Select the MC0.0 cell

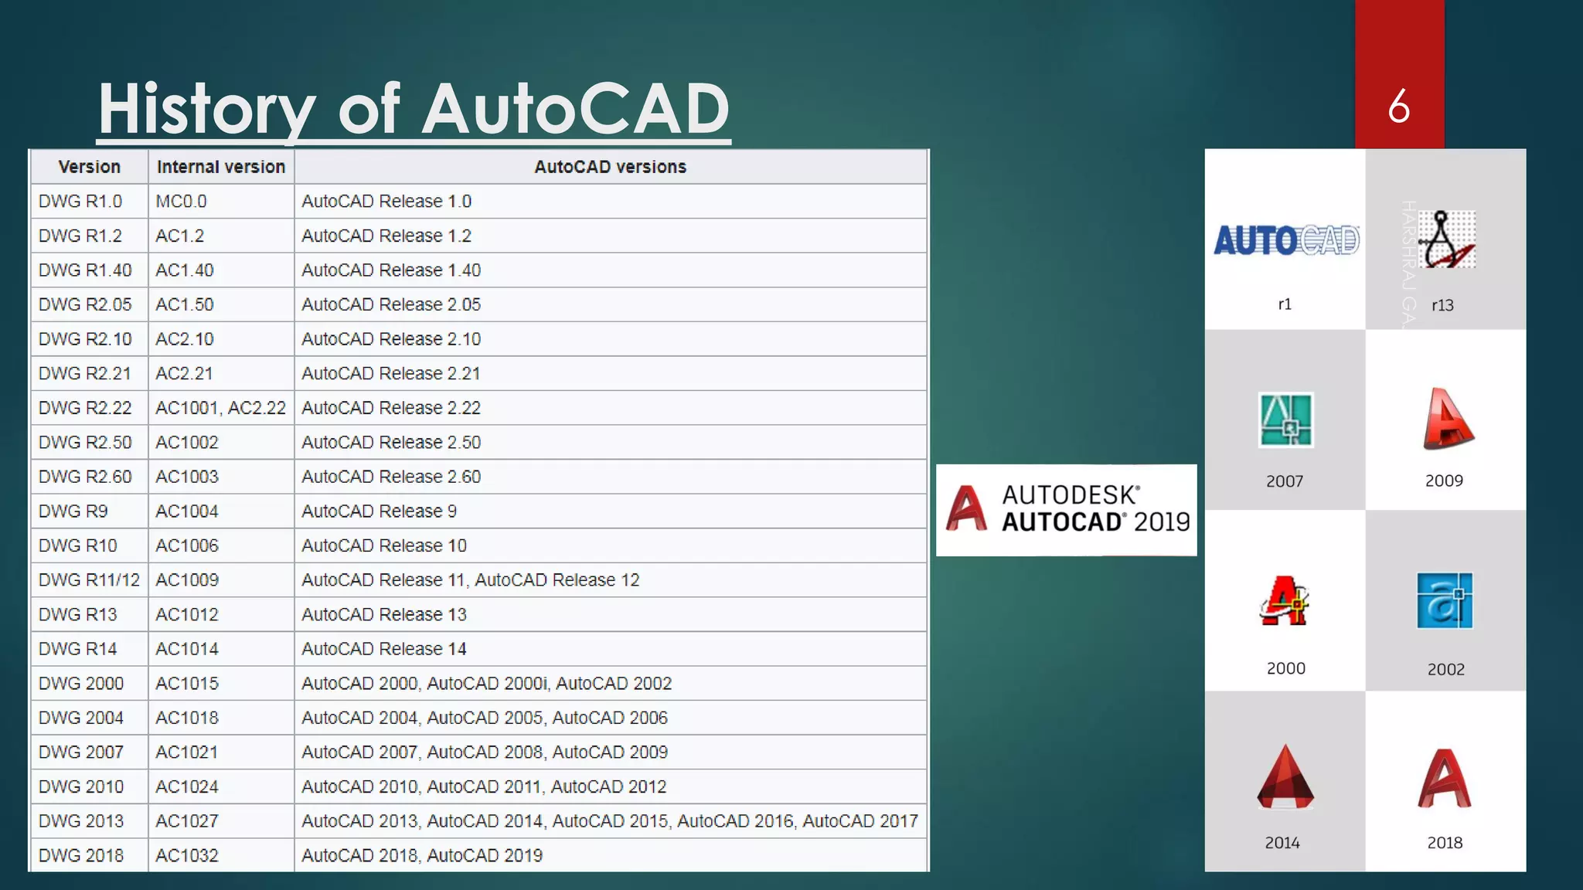221,202
